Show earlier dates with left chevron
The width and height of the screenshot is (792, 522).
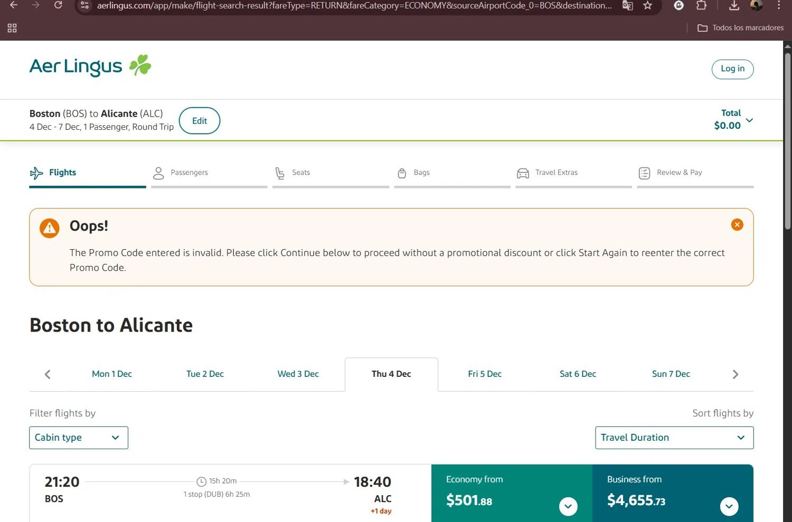(x=48, y=374)
